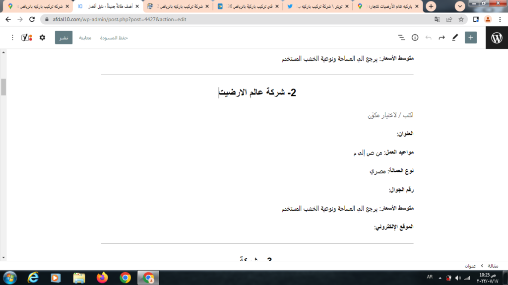This screenshot has height=285, width=508.
Task: Open the editor three-dot options menu
Action: (x=12, y=38)
